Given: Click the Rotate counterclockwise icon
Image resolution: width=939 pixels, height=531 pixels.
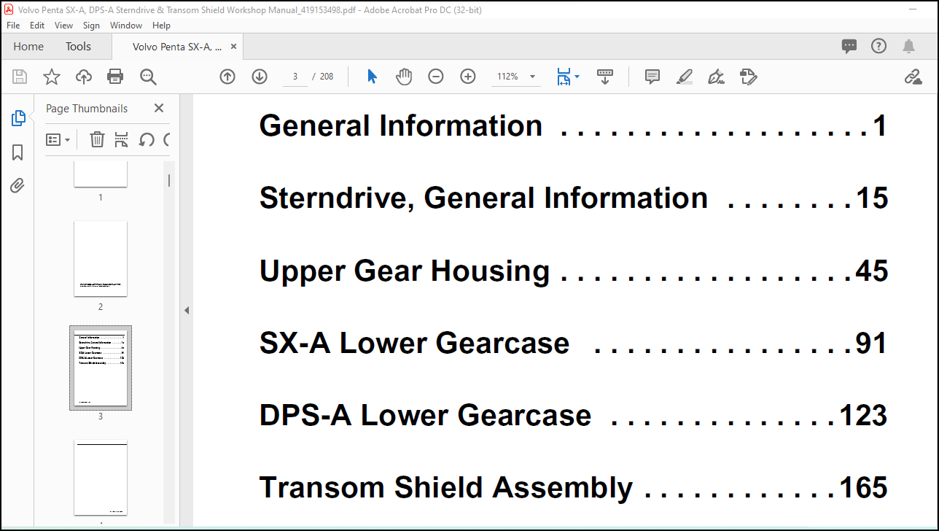Looking at the screenshot, I should click(147, 139).
